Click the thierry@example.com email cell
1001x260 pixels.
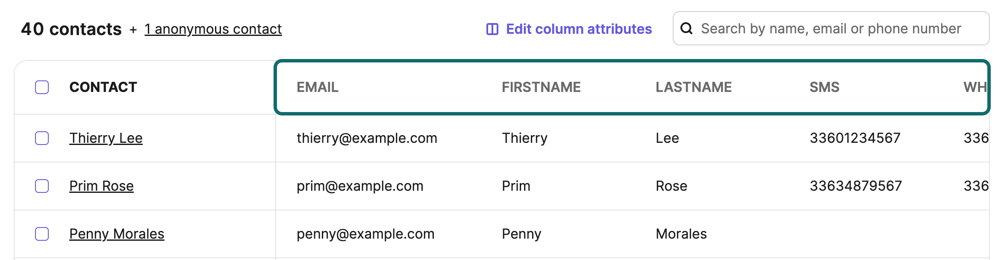pyautogui.click(x=367, y=138)
